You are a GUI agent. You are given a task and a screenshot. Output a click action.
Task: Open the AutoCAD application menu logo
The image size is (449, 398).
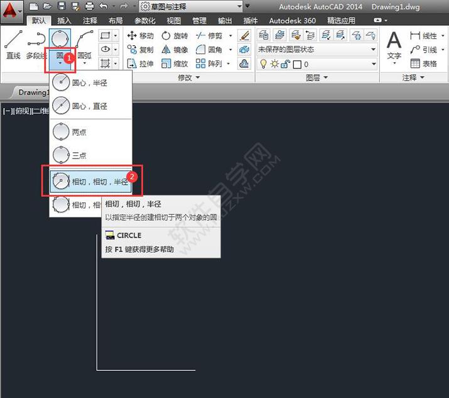click(11, 11)
